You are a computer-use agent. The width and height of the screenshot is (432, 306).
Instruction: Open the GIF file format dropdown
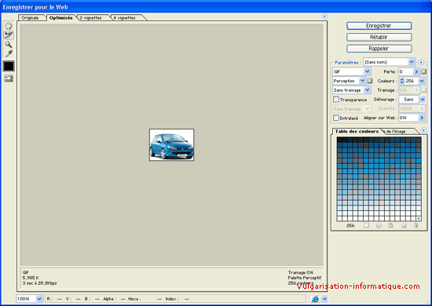tap(352, 71)
